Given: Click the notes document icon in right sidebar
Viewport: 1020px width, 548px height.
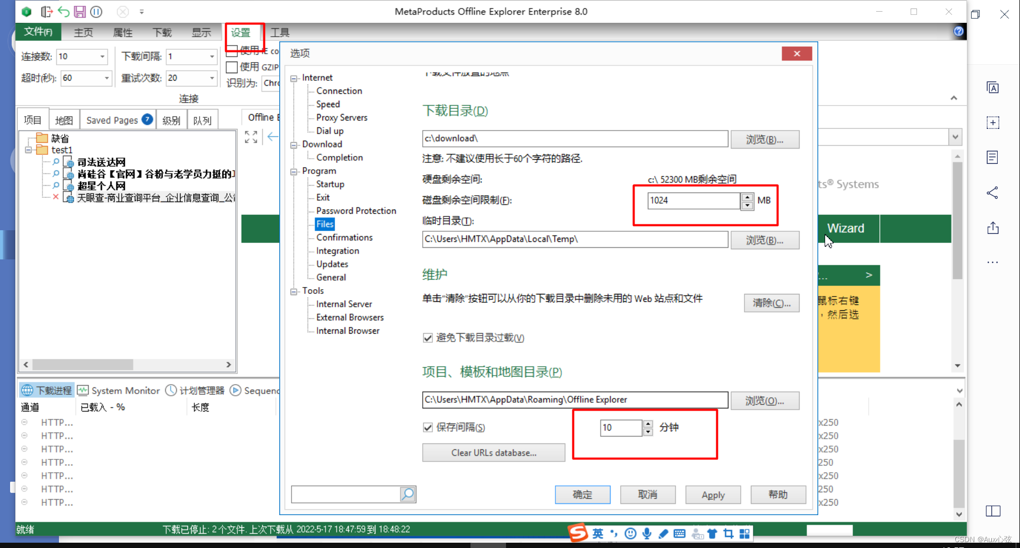Looking at the screenshot, I should point(992,158).
